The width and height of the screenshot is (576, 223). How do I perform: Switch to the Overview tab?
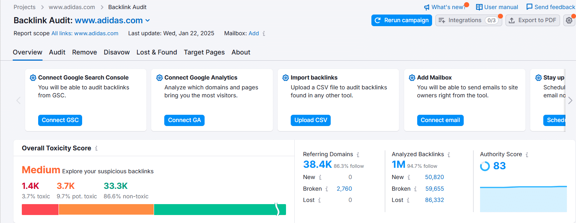click(x=28, y=52)
